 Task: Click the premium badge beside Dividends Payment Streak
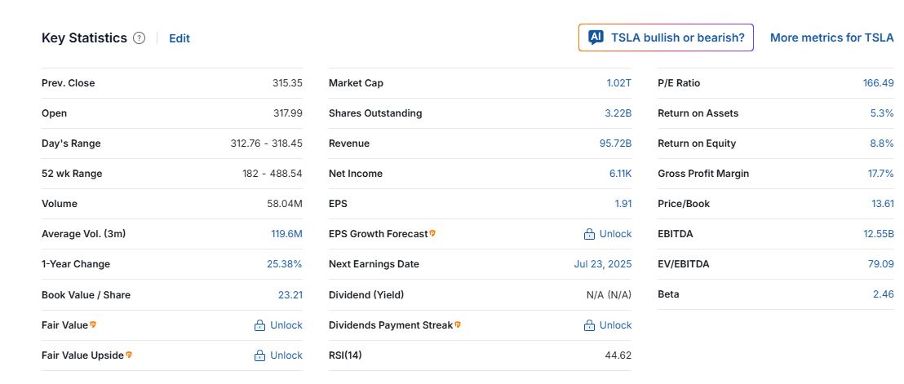458,324
